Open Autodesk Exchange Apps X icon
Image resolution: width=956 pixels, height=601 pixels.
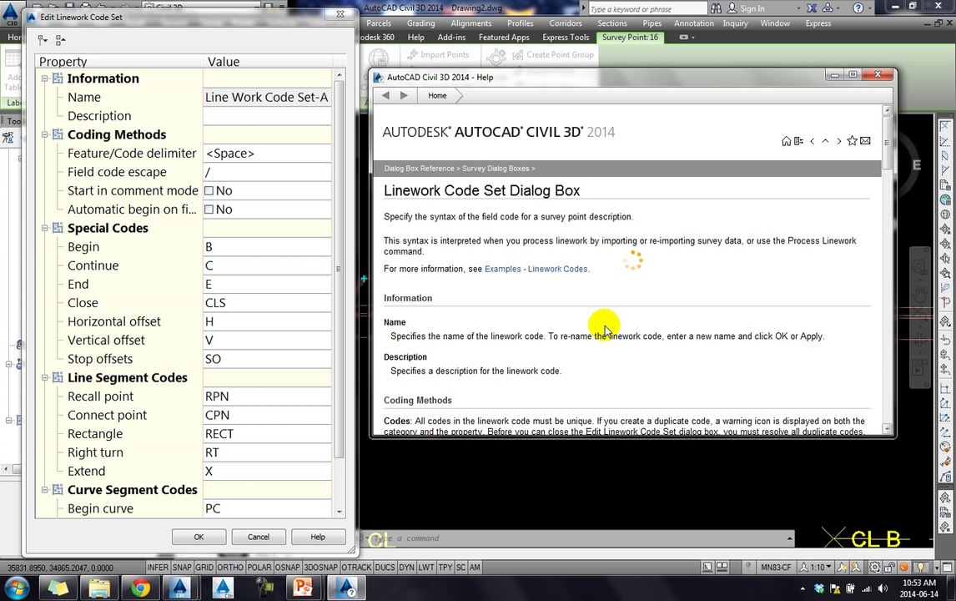click(812, 8)
